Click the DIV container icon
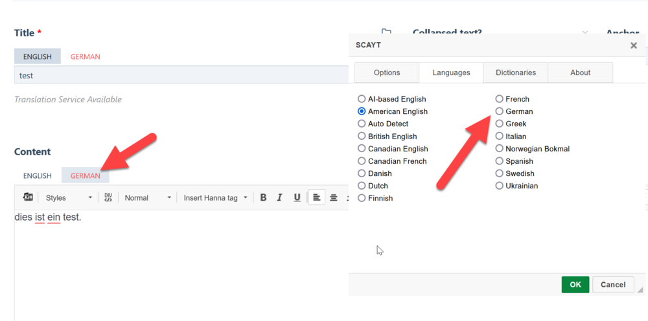This screenshot has height=321, width=648. click(108, 197)
